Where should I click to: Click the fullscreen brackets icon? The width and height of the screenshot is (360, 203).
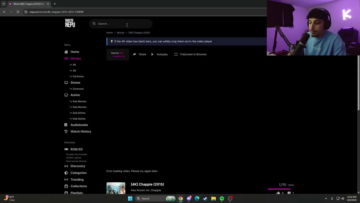(x=176, y=54)
